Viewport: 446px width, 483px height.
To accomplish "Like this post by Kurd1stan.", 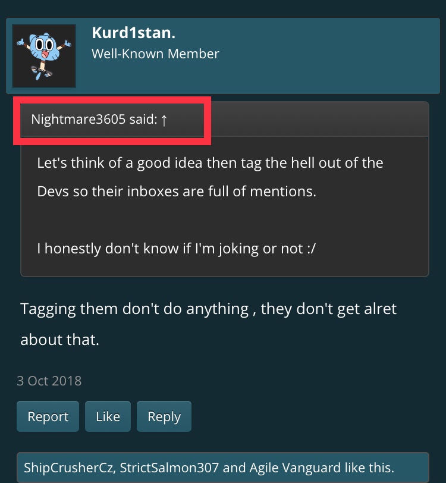I will [x=108, y=416].
